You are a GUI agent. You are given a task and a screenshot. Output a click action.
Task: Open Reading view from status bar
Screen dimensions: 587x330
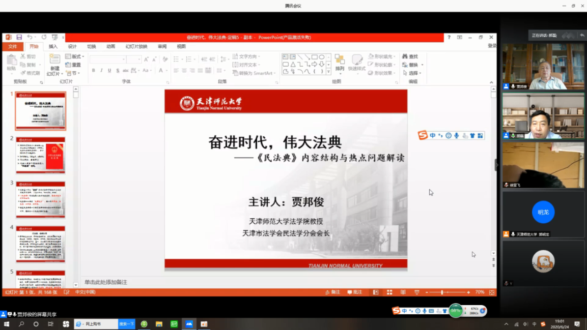pyautogui.click(x=403, y=292)
